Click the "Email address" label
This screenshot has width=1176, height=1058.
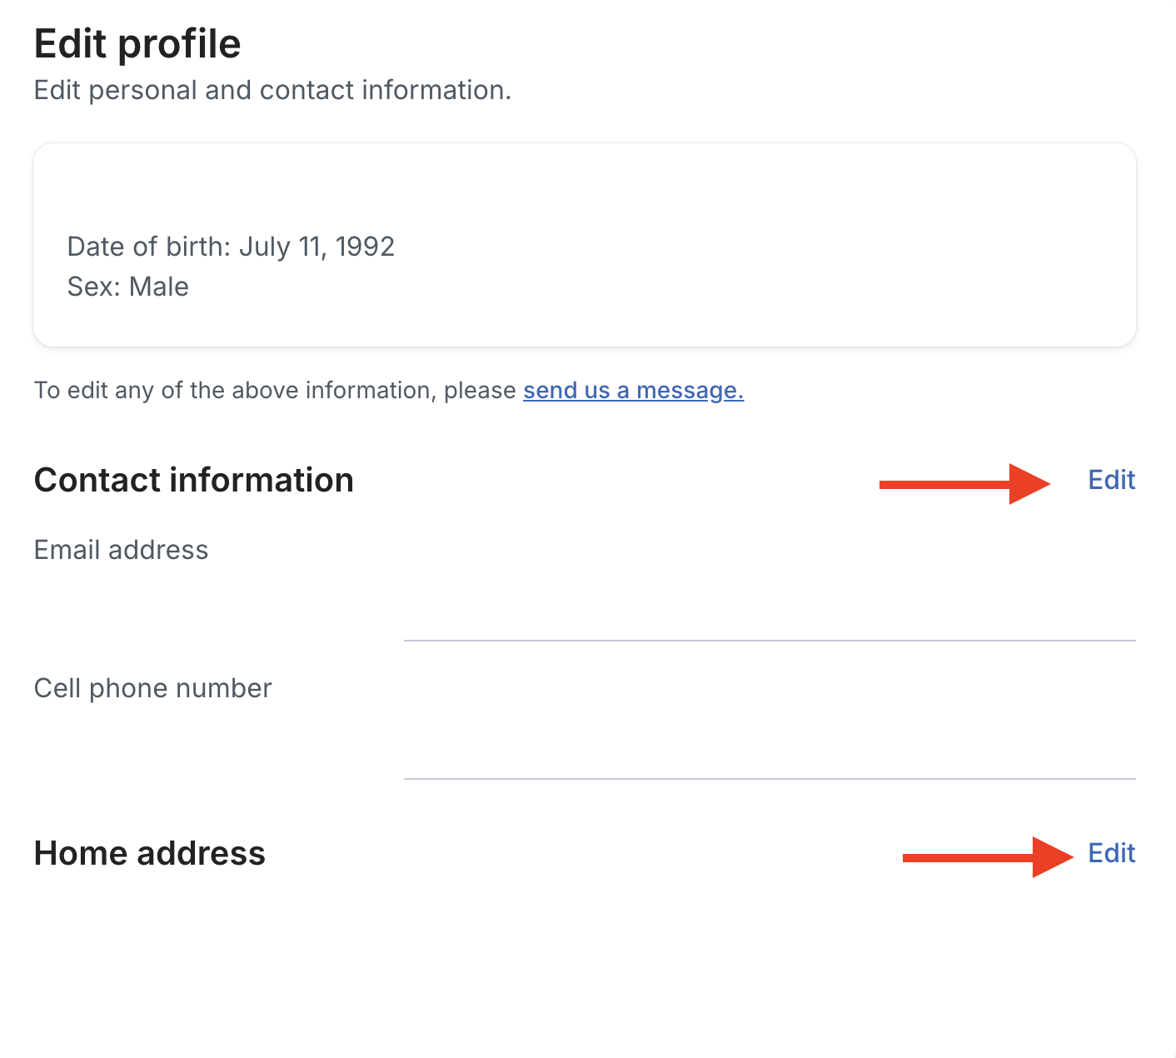point(121,550)
